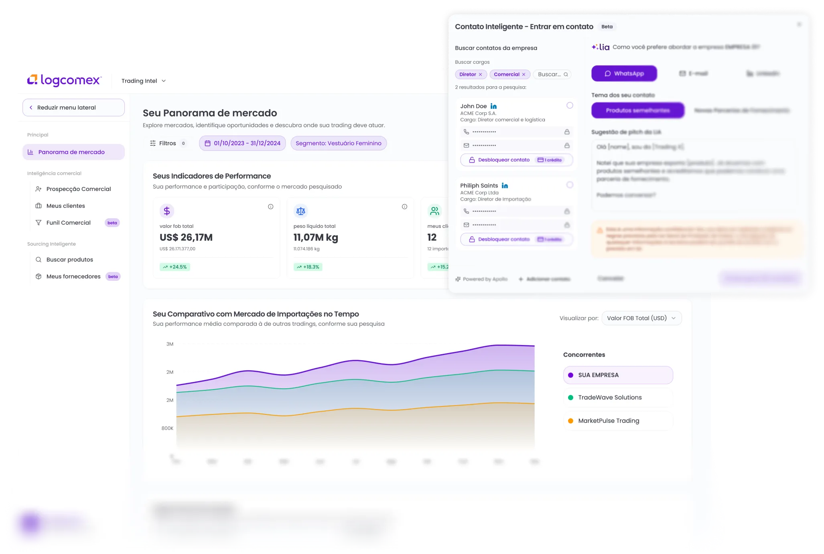Go to Buscar produtos in sidebar
Viewport: 824px width, 554px height.
tap(69, 260)
